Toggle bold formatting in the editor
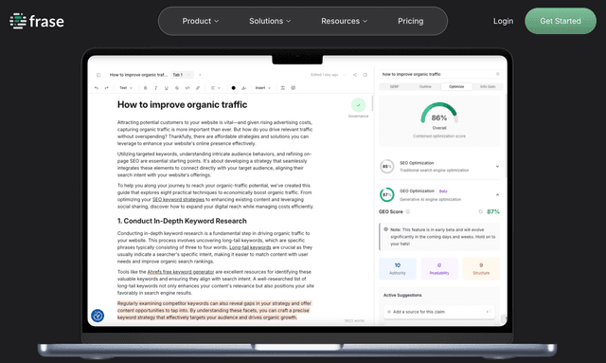 pyautogui.click(x=145, y=88)
